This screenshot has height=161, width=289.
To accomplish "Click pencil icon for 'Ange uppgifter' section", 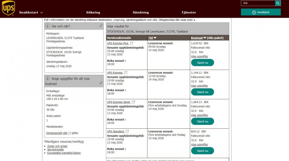I will (101, 83).
